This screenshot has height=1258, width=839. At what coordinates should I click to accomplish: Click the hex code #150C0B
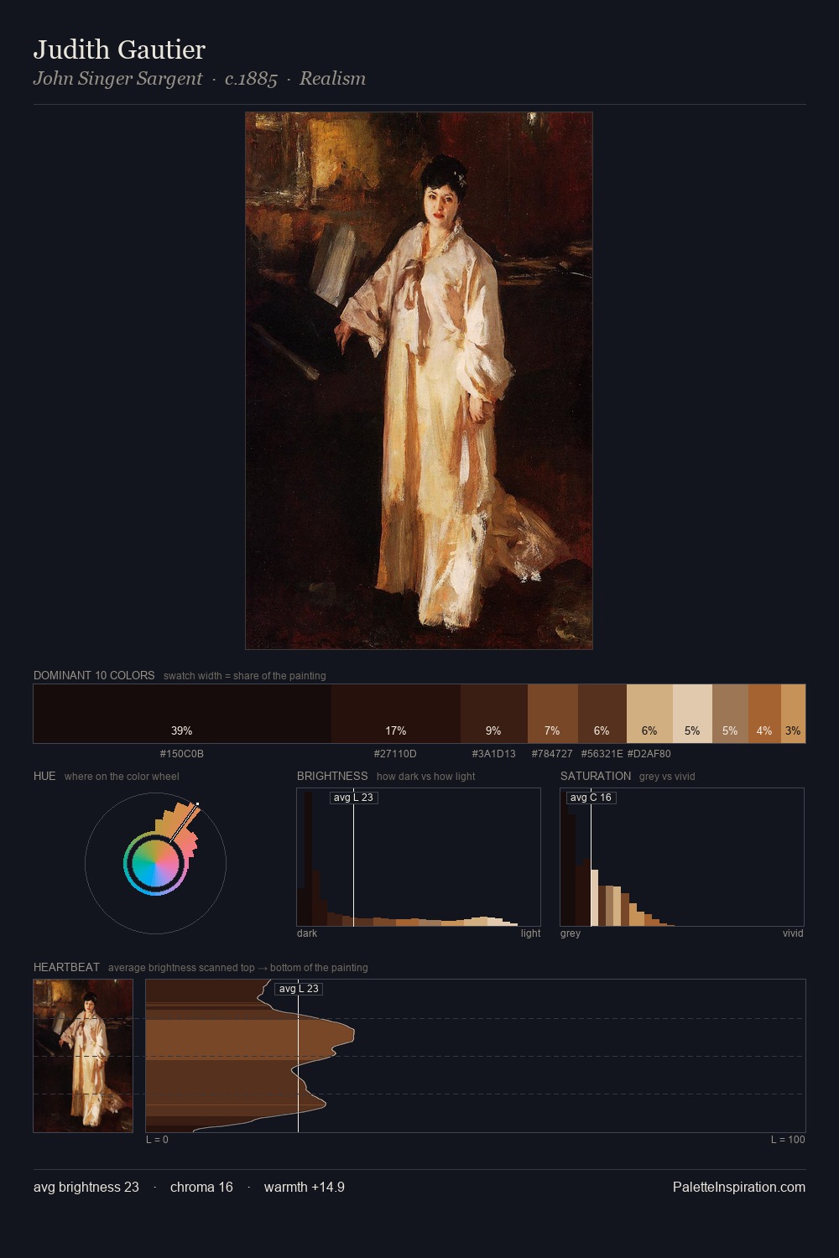click(182, 754)
